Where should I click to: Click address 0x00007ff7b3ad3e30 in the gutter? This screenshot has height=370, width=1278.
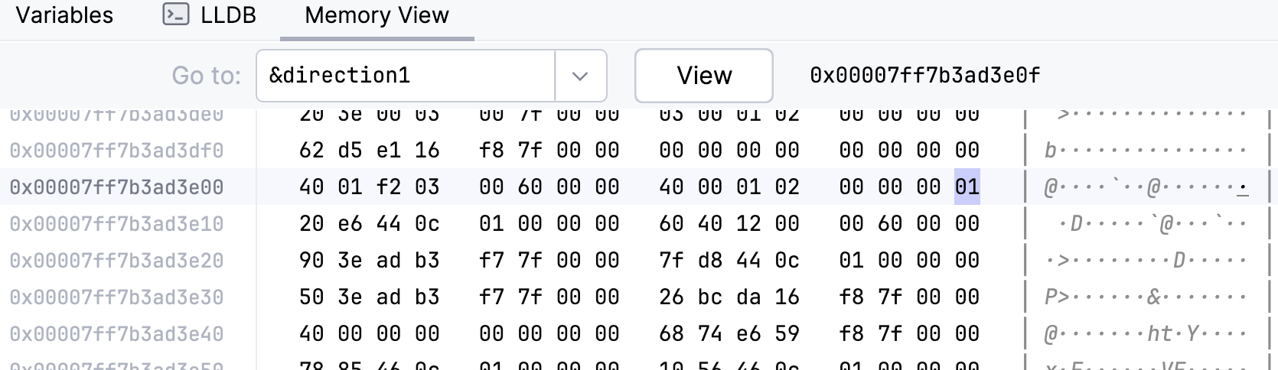(116, 297)
